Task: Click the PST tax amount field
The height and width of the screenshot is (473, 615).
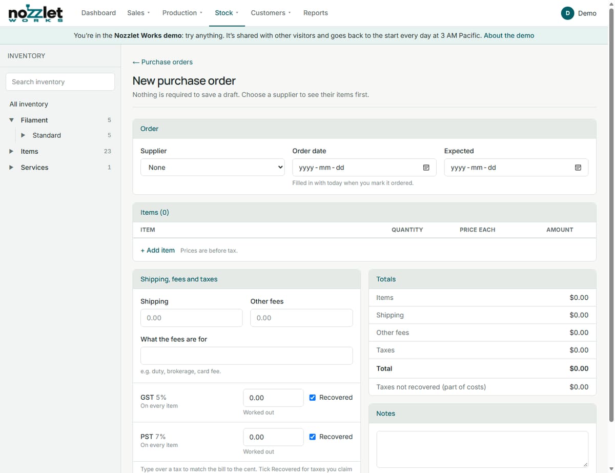Action: (x=273, y=437)
